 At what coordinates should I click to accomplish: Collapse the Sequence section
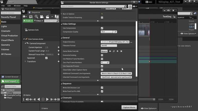62,84
